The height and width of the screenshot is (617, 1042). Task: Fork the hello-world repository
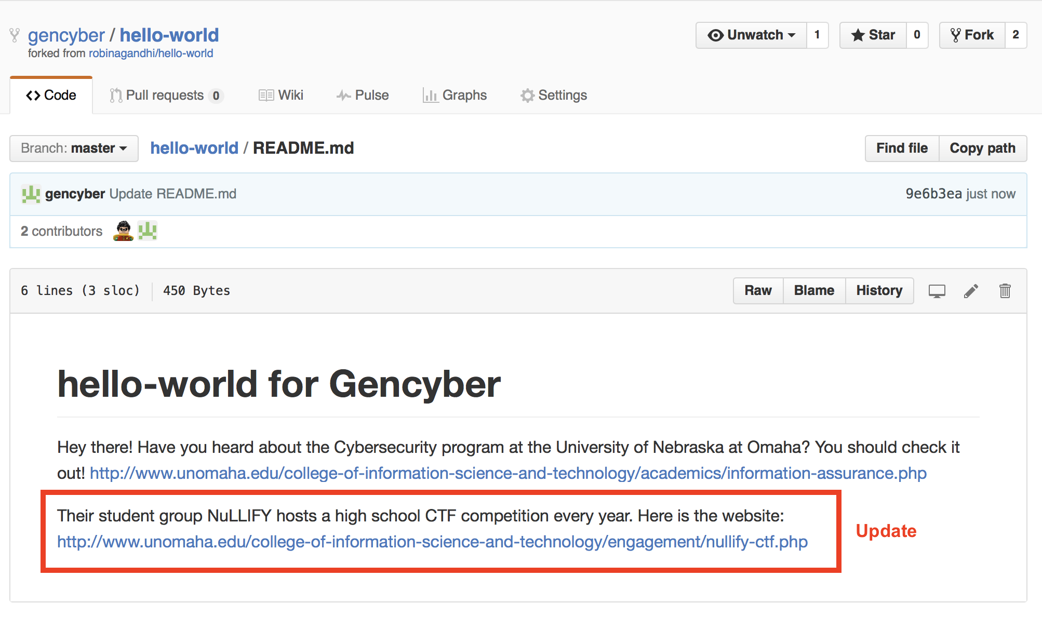pyautogui.click(x=972, y=35)
